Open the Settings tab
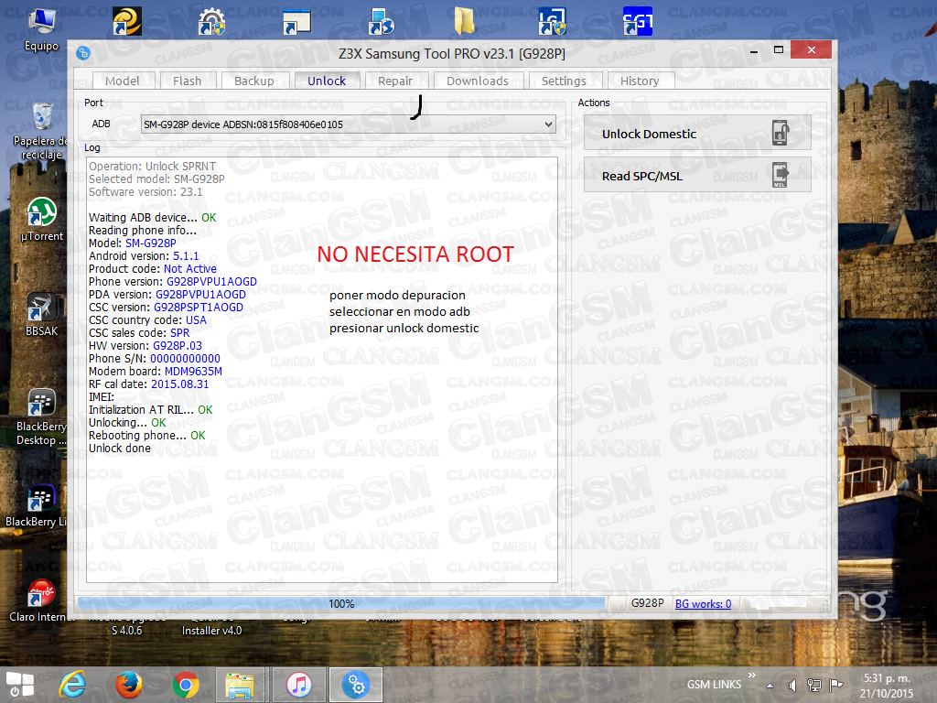The image size is (937, 703). [x=564, y=81]
